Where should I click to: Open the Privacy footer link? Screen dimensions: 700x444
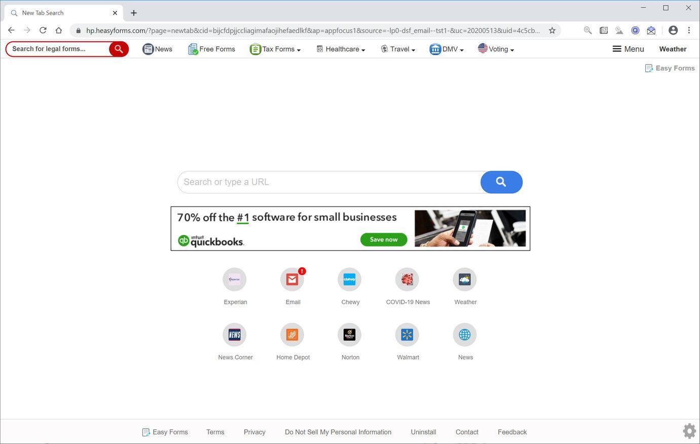pyautogui.click(x=254, y=432)
